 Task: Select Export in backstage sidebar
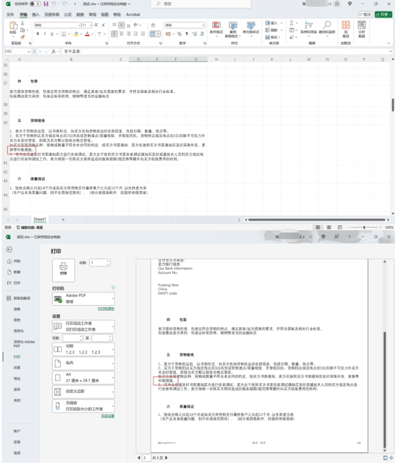click(x=17, y=379)
